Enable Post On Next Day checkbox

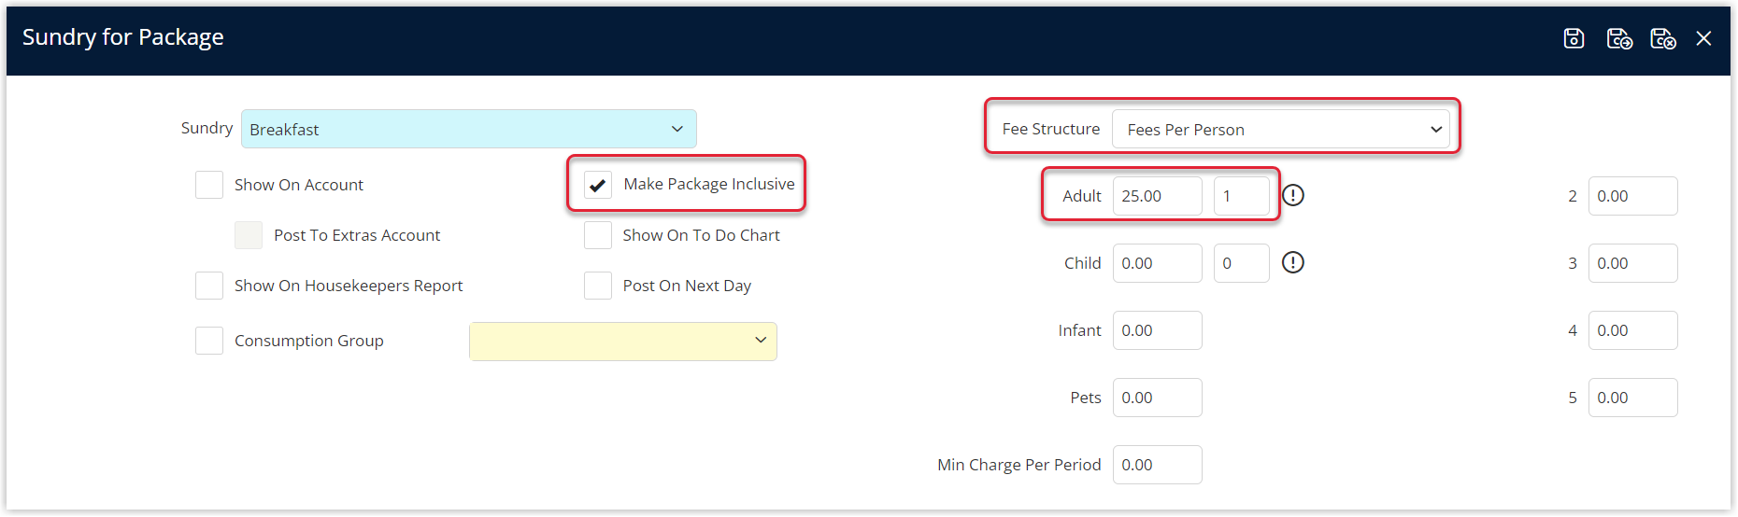598,286
